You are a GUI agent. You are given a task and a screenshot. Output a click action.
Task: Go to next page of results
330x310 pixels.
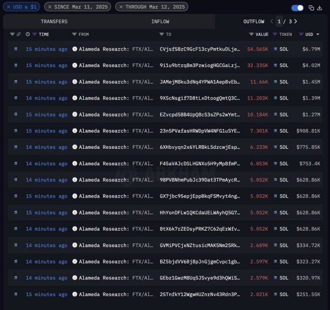[296, 21]
